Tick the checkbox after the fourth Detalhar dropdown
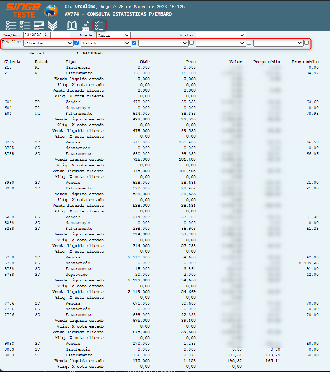The image size is (330, 372). pos(249,43)
